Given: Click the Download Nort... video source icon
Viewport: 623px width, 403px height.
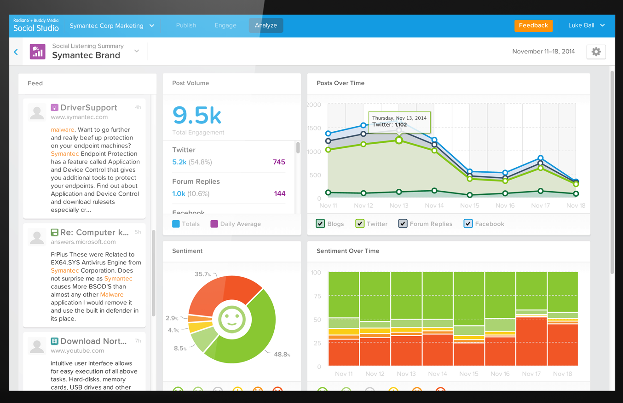Looking at the screenshot, I should point(54,341).
